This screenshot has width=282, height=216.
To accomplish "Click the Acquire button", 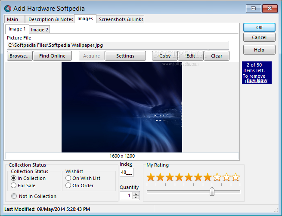I will click(91, 56).
